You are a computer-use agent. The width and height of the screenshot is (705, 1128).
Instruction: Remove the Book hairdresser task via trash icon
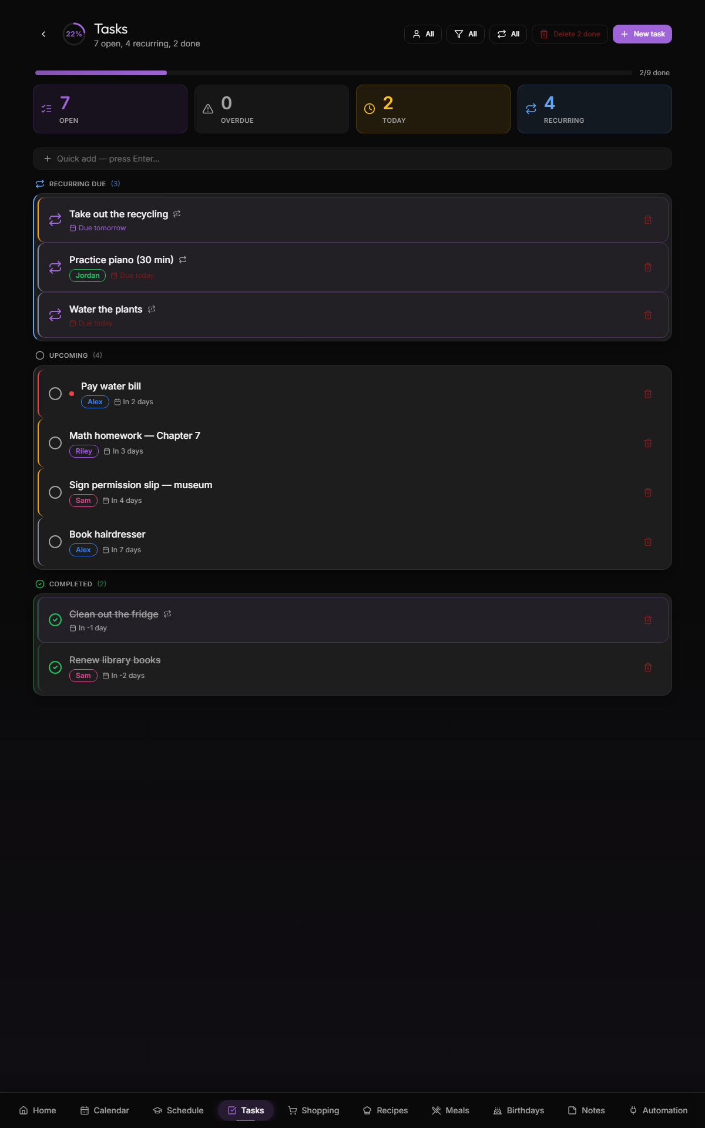coord(647,542)
